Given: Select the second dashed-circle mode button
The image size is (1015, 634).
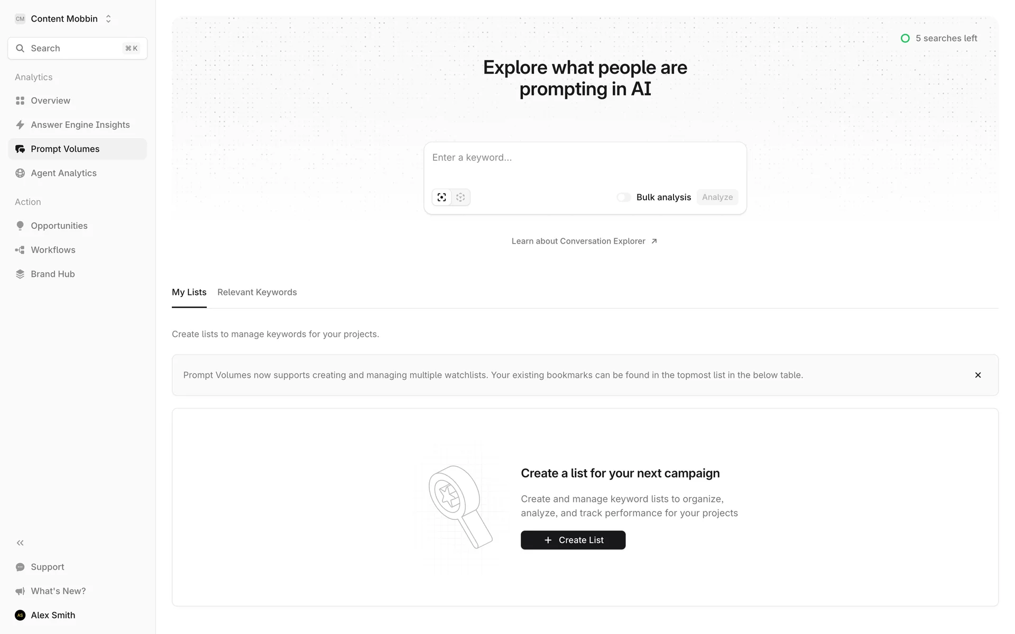Looking at the screenshot, I should coord(460,197).
